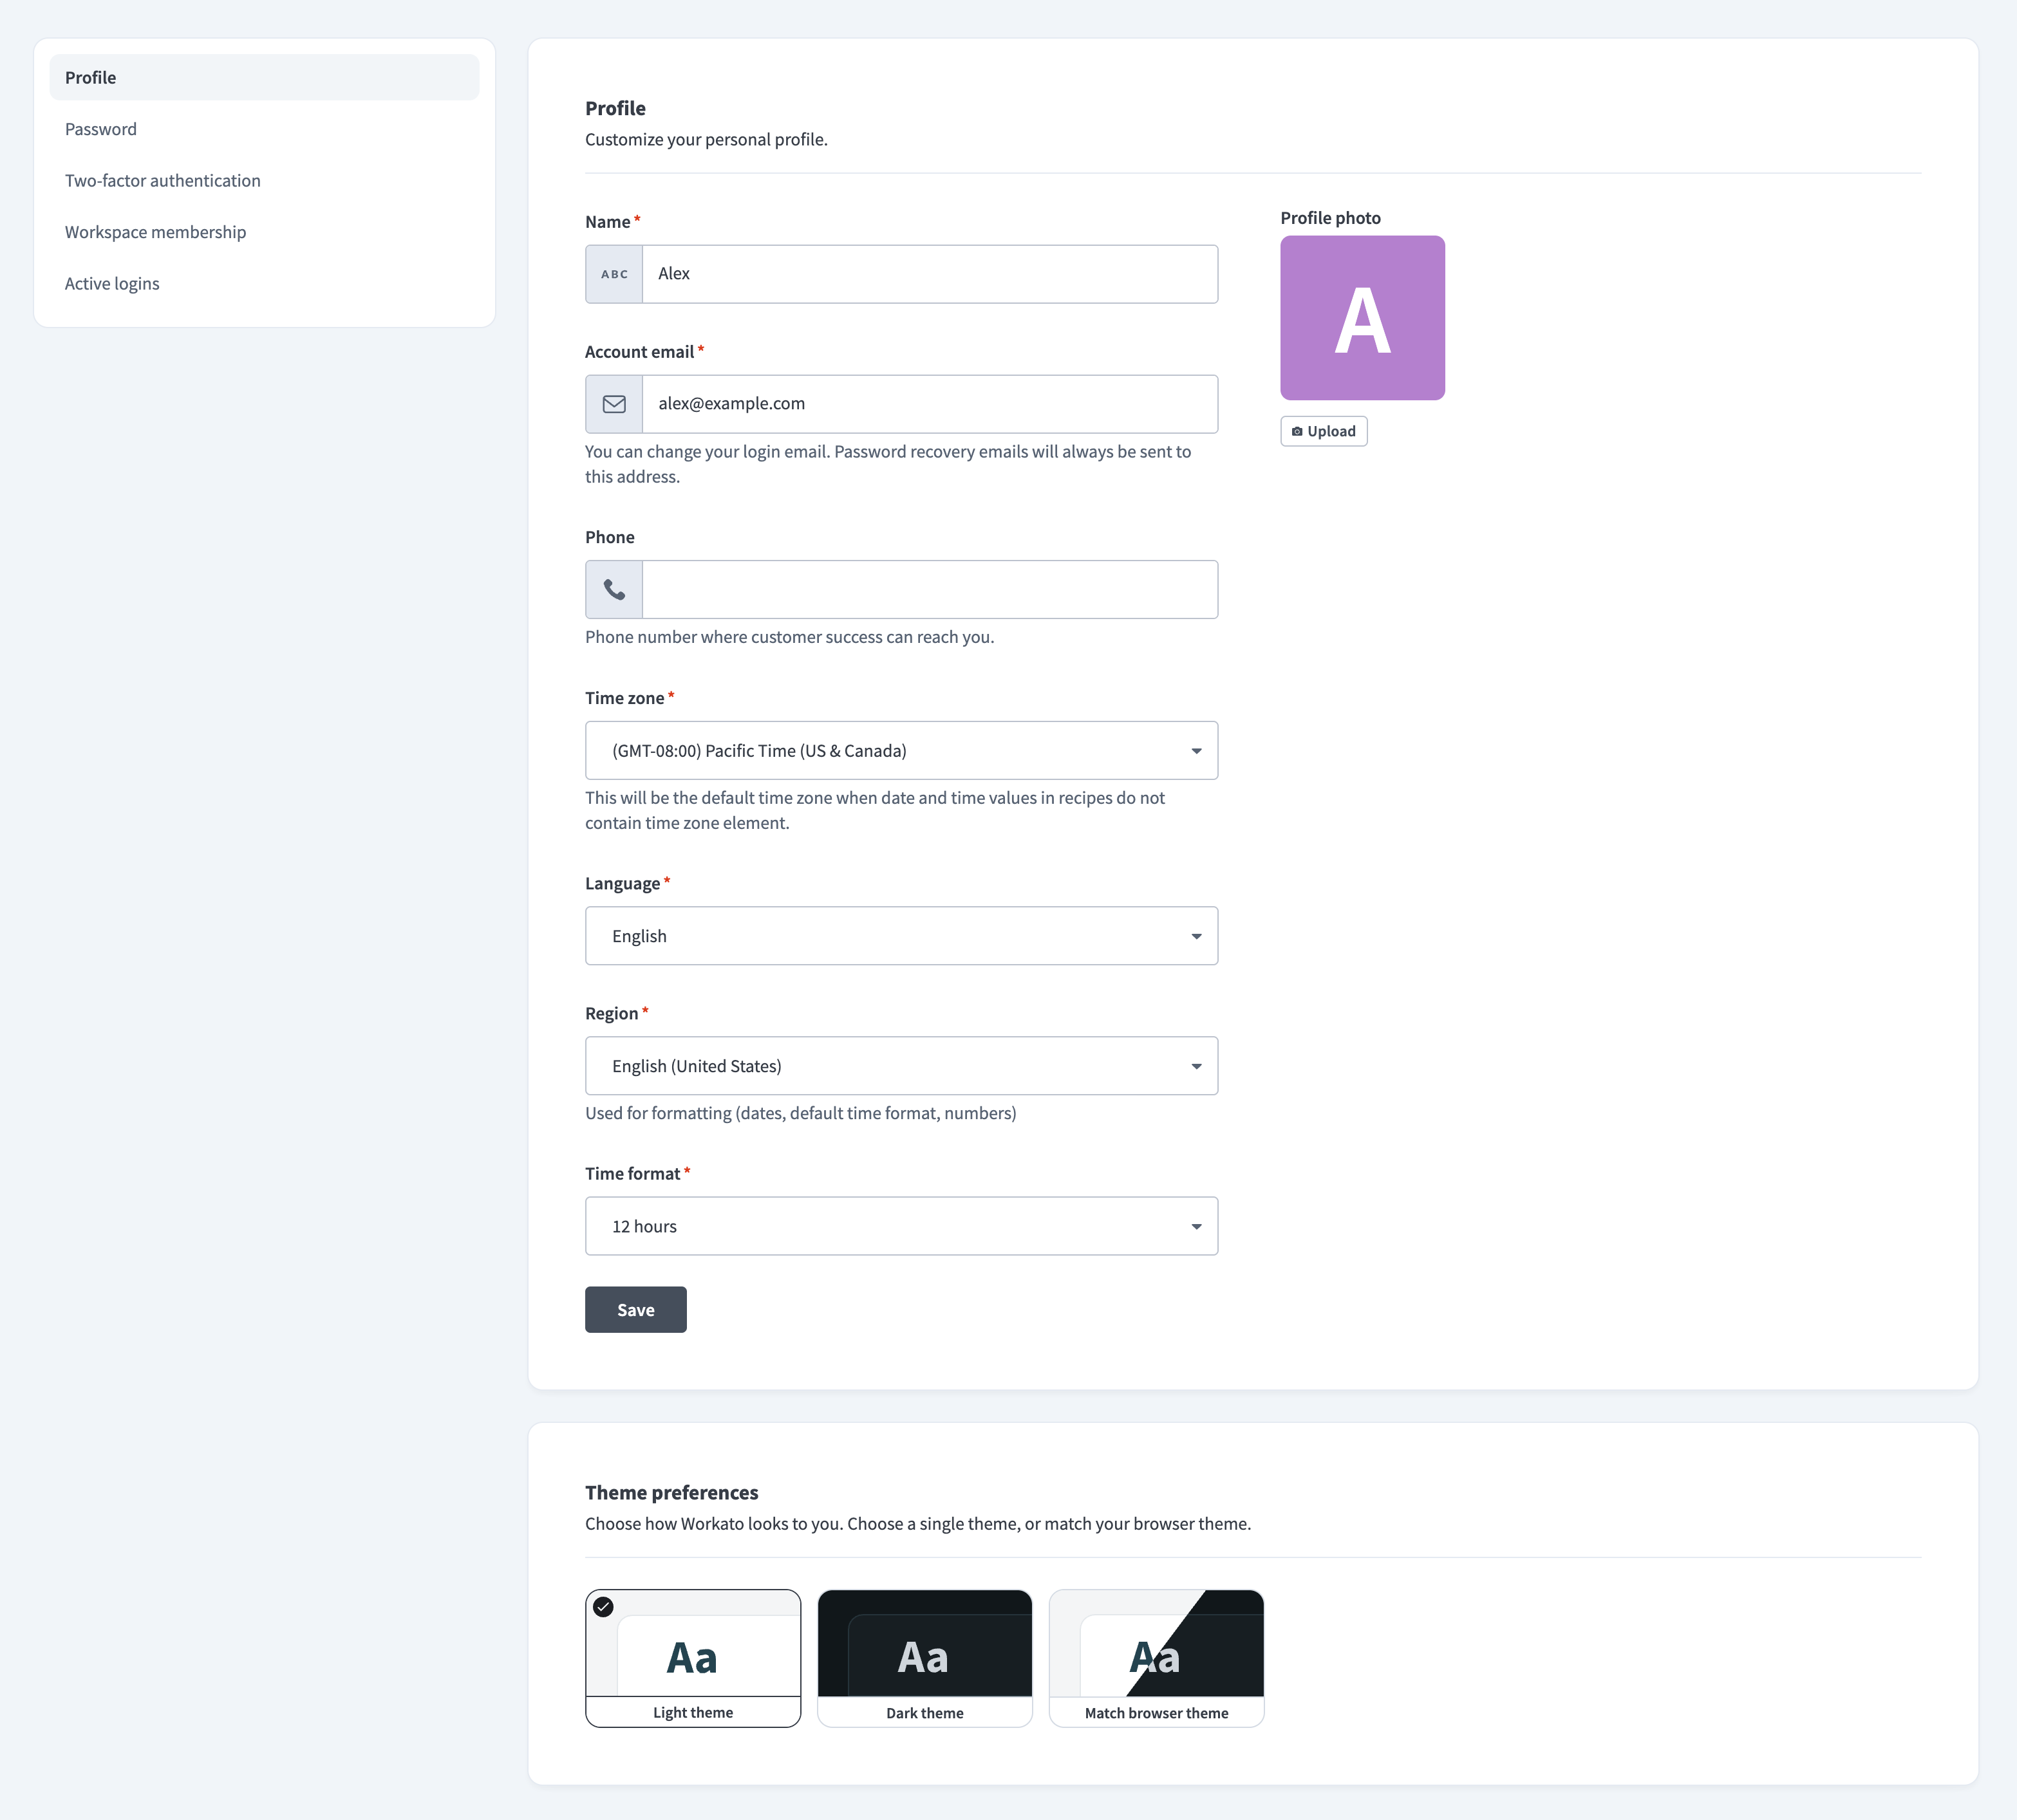Click the envelope icon beside the account email
Image resolution: width=2017 pixels, height=1820 pixels.
click(614, 404)
